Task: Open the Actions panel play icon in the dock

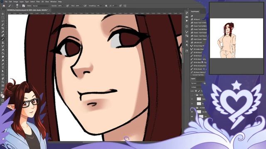Action: click(x=187, y=21)
